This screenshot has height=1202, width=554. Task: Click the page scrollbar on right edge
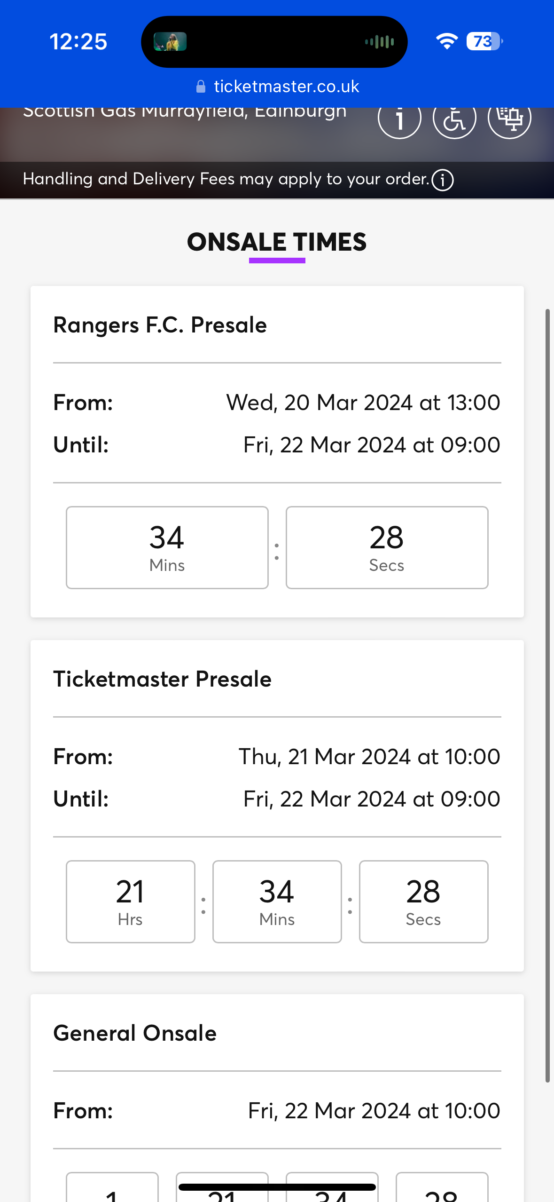[547, 696]
